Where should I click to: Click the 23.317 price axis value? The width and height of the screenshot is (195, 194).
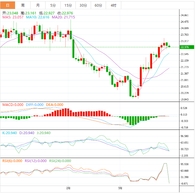point(185,41)
